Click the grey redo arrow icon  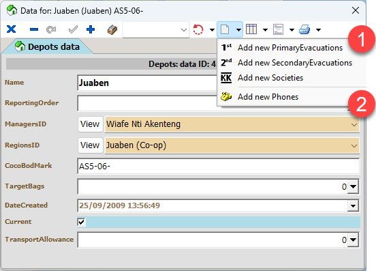point(51,29)
